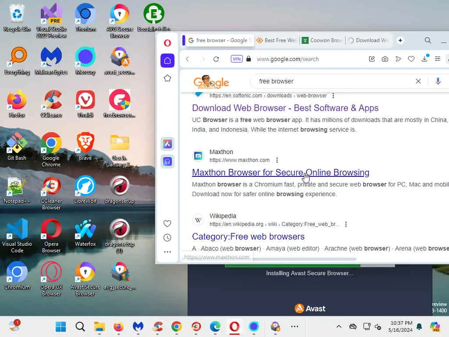
Task: Click the Wikipedia site favicon
Action: (198, 220)
